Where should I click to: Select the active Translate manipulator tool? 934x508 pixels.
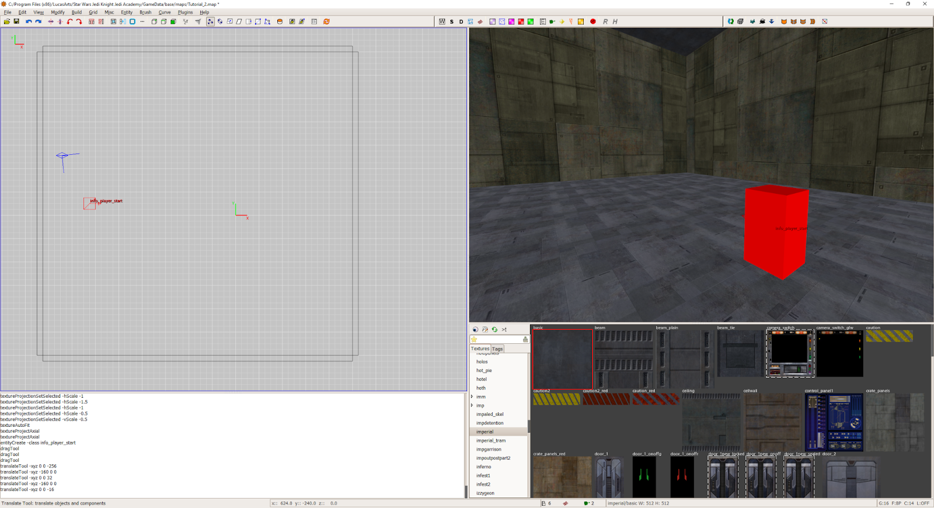(x=210, y=22)
